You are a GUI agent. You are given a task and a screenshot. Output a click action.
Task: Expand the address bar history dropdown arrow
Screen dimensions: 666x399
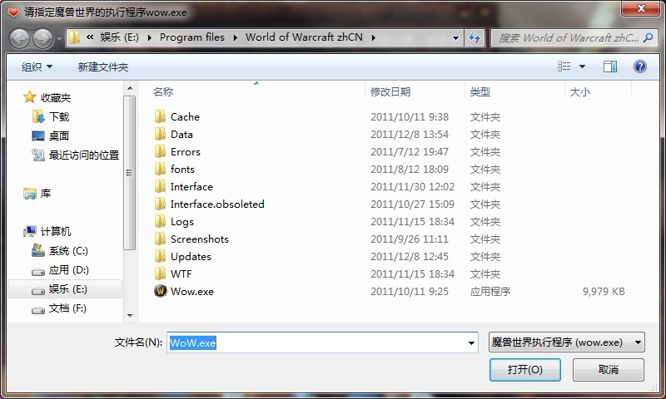coord(455,37)
